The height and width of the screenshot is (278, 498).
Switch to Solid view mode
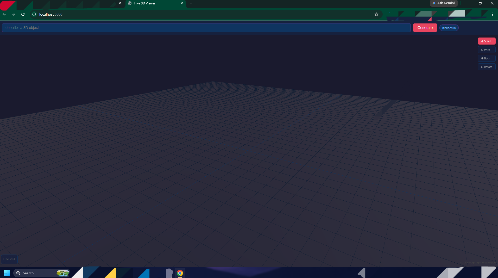pos(486,41)
